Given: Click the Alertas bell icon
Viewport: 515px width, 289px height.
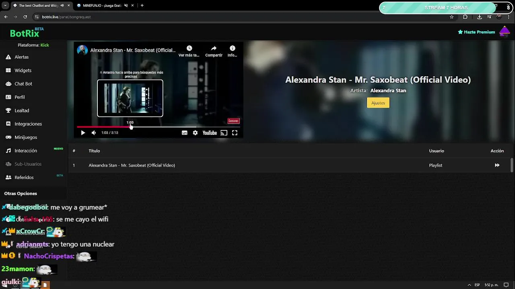Looking at the screenshot, I should 8,57.
